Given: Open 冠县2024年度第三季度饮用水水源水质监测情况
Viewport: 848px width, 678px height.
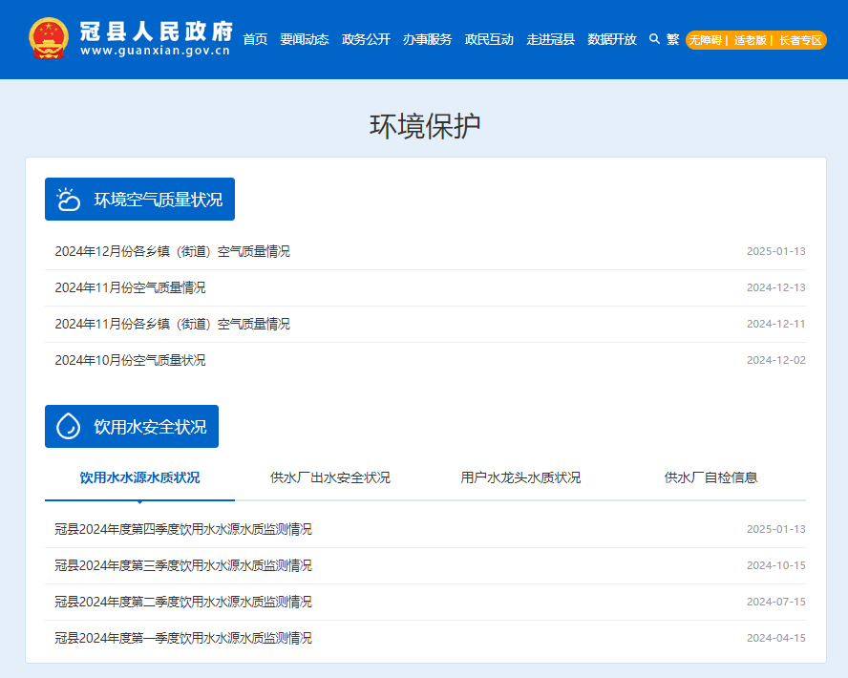Looking at the screenshot, I should point(183,565).
